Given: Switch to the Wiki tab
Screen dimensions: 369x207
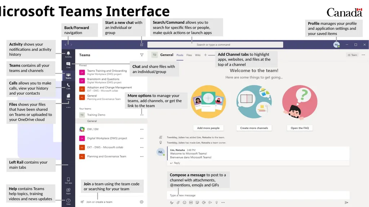Looking at the screenshot, I should (198, 55).
